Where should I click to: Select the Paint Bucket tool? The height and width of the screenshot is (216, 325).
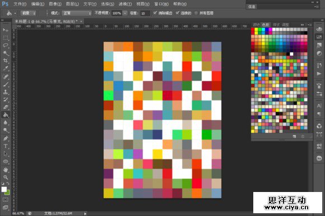click(6, 115)
